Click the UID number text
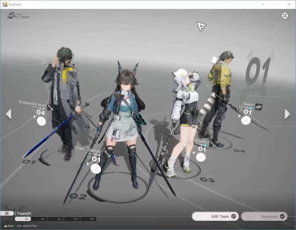 (x=27, y=226)
